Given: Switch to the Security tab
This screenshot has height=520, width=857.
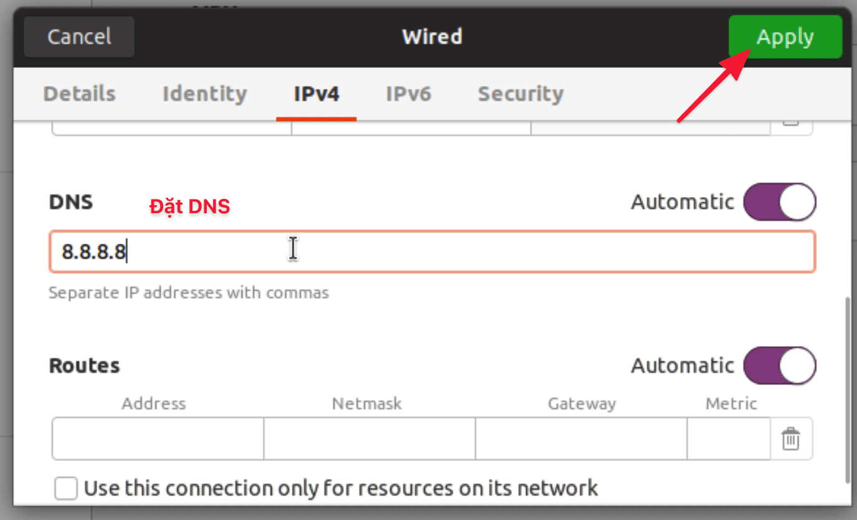Looking at the screenshot, I should [x=520, y=94].
